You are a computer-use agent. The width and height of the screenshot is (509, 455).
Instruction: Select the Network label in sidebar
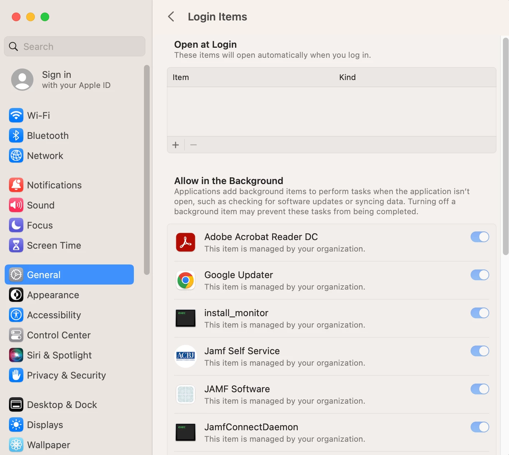coord(45,156)
